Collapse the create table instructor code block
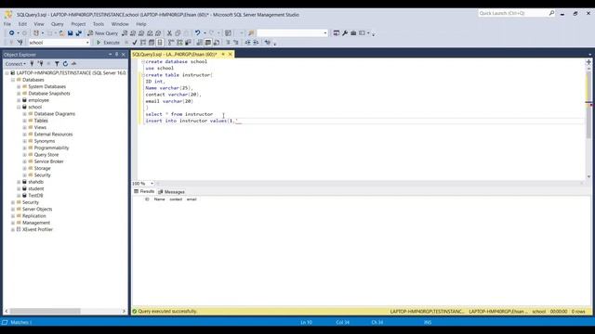This screenshot has width=595, height=334. click(143, 75)
